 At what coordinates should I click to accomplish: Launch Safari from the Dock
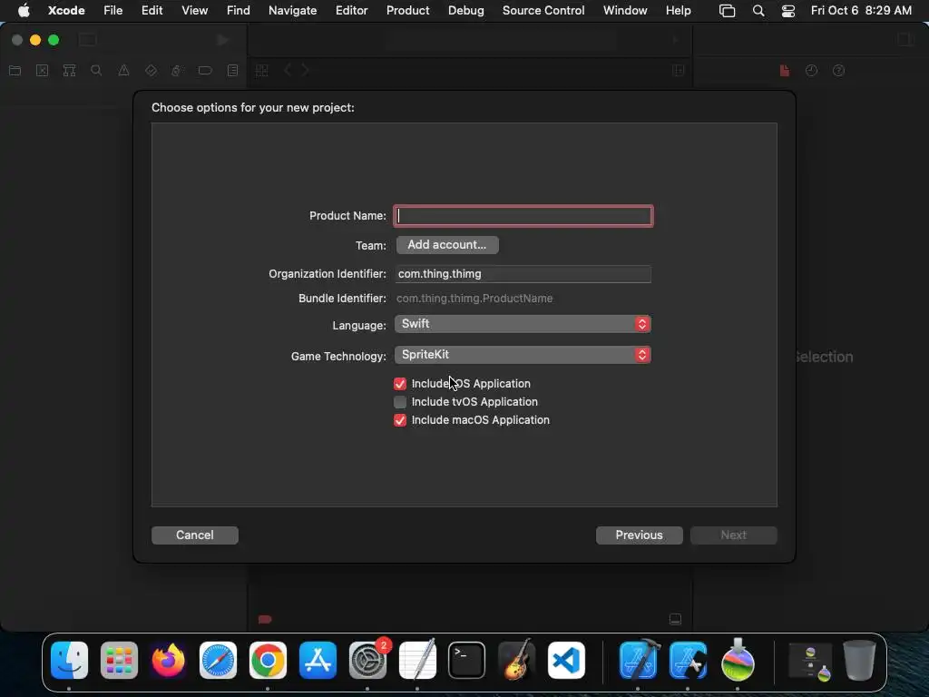click(x=218, y=661)
